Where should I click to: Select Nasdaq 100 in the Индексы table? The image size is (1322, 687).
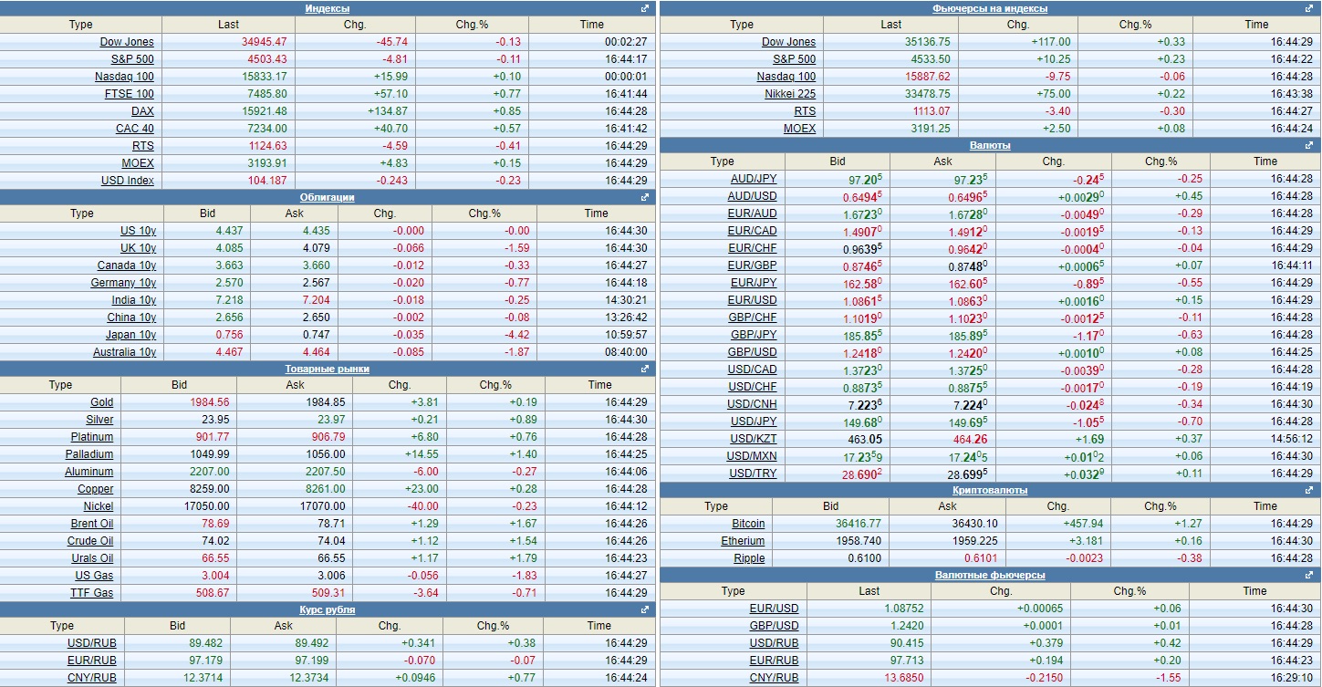124,77
